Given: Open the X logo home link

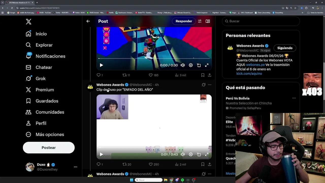Looking at the screenshot, I should click(x=28, y=22).
